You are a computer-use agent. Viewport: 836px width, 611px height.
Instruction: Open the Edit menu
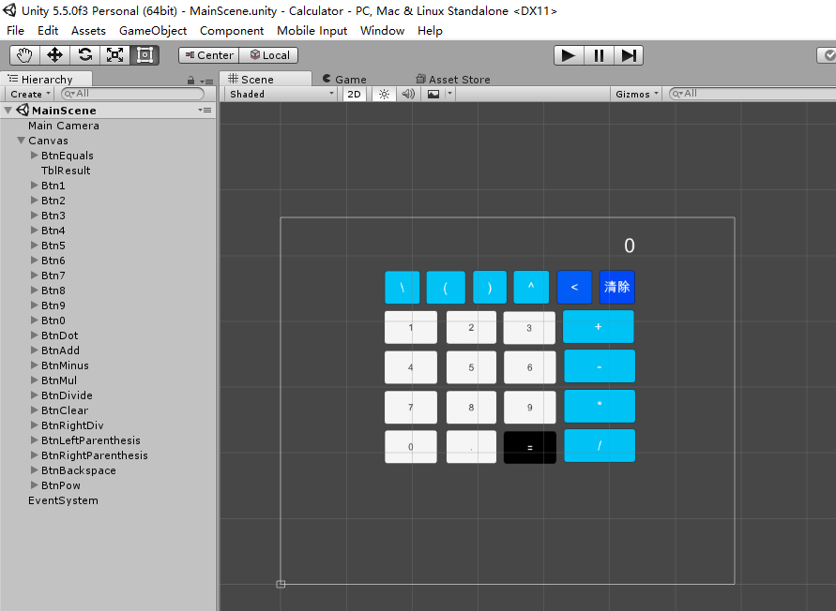click(48, 31)
